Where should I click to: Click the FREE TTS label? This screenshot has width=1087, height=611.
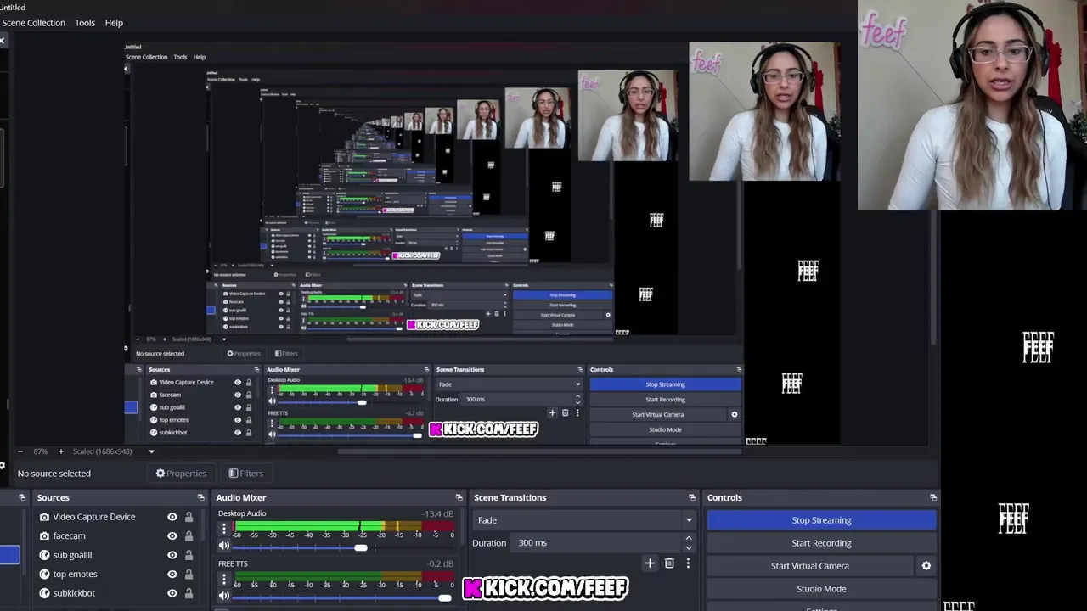coord(233,564)
